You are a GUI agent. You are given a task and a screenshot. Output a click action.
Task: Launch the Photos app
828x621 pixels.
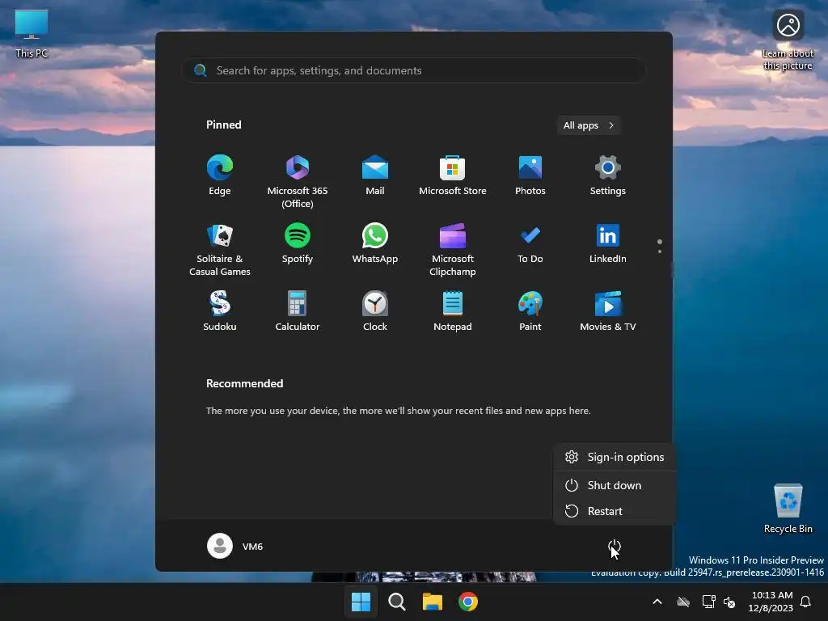530,175
